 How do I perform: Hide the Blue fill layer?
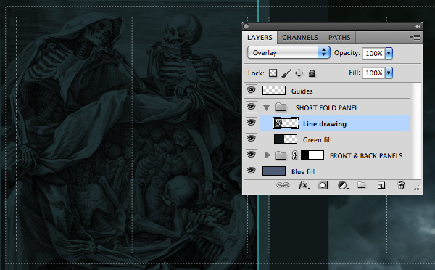pos(251,171)
